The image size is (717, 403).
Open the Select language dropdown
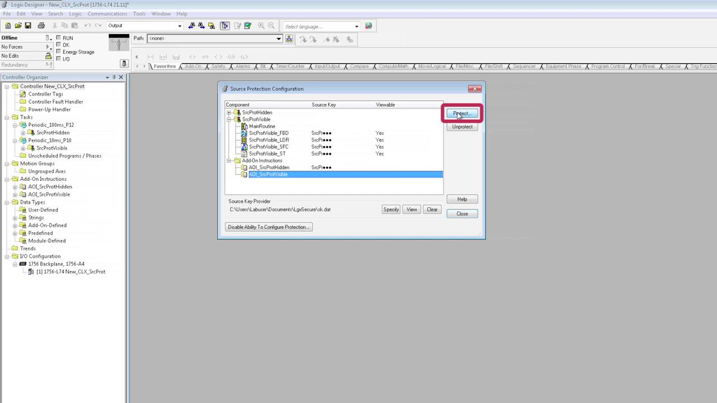click(x=356, y=26)
